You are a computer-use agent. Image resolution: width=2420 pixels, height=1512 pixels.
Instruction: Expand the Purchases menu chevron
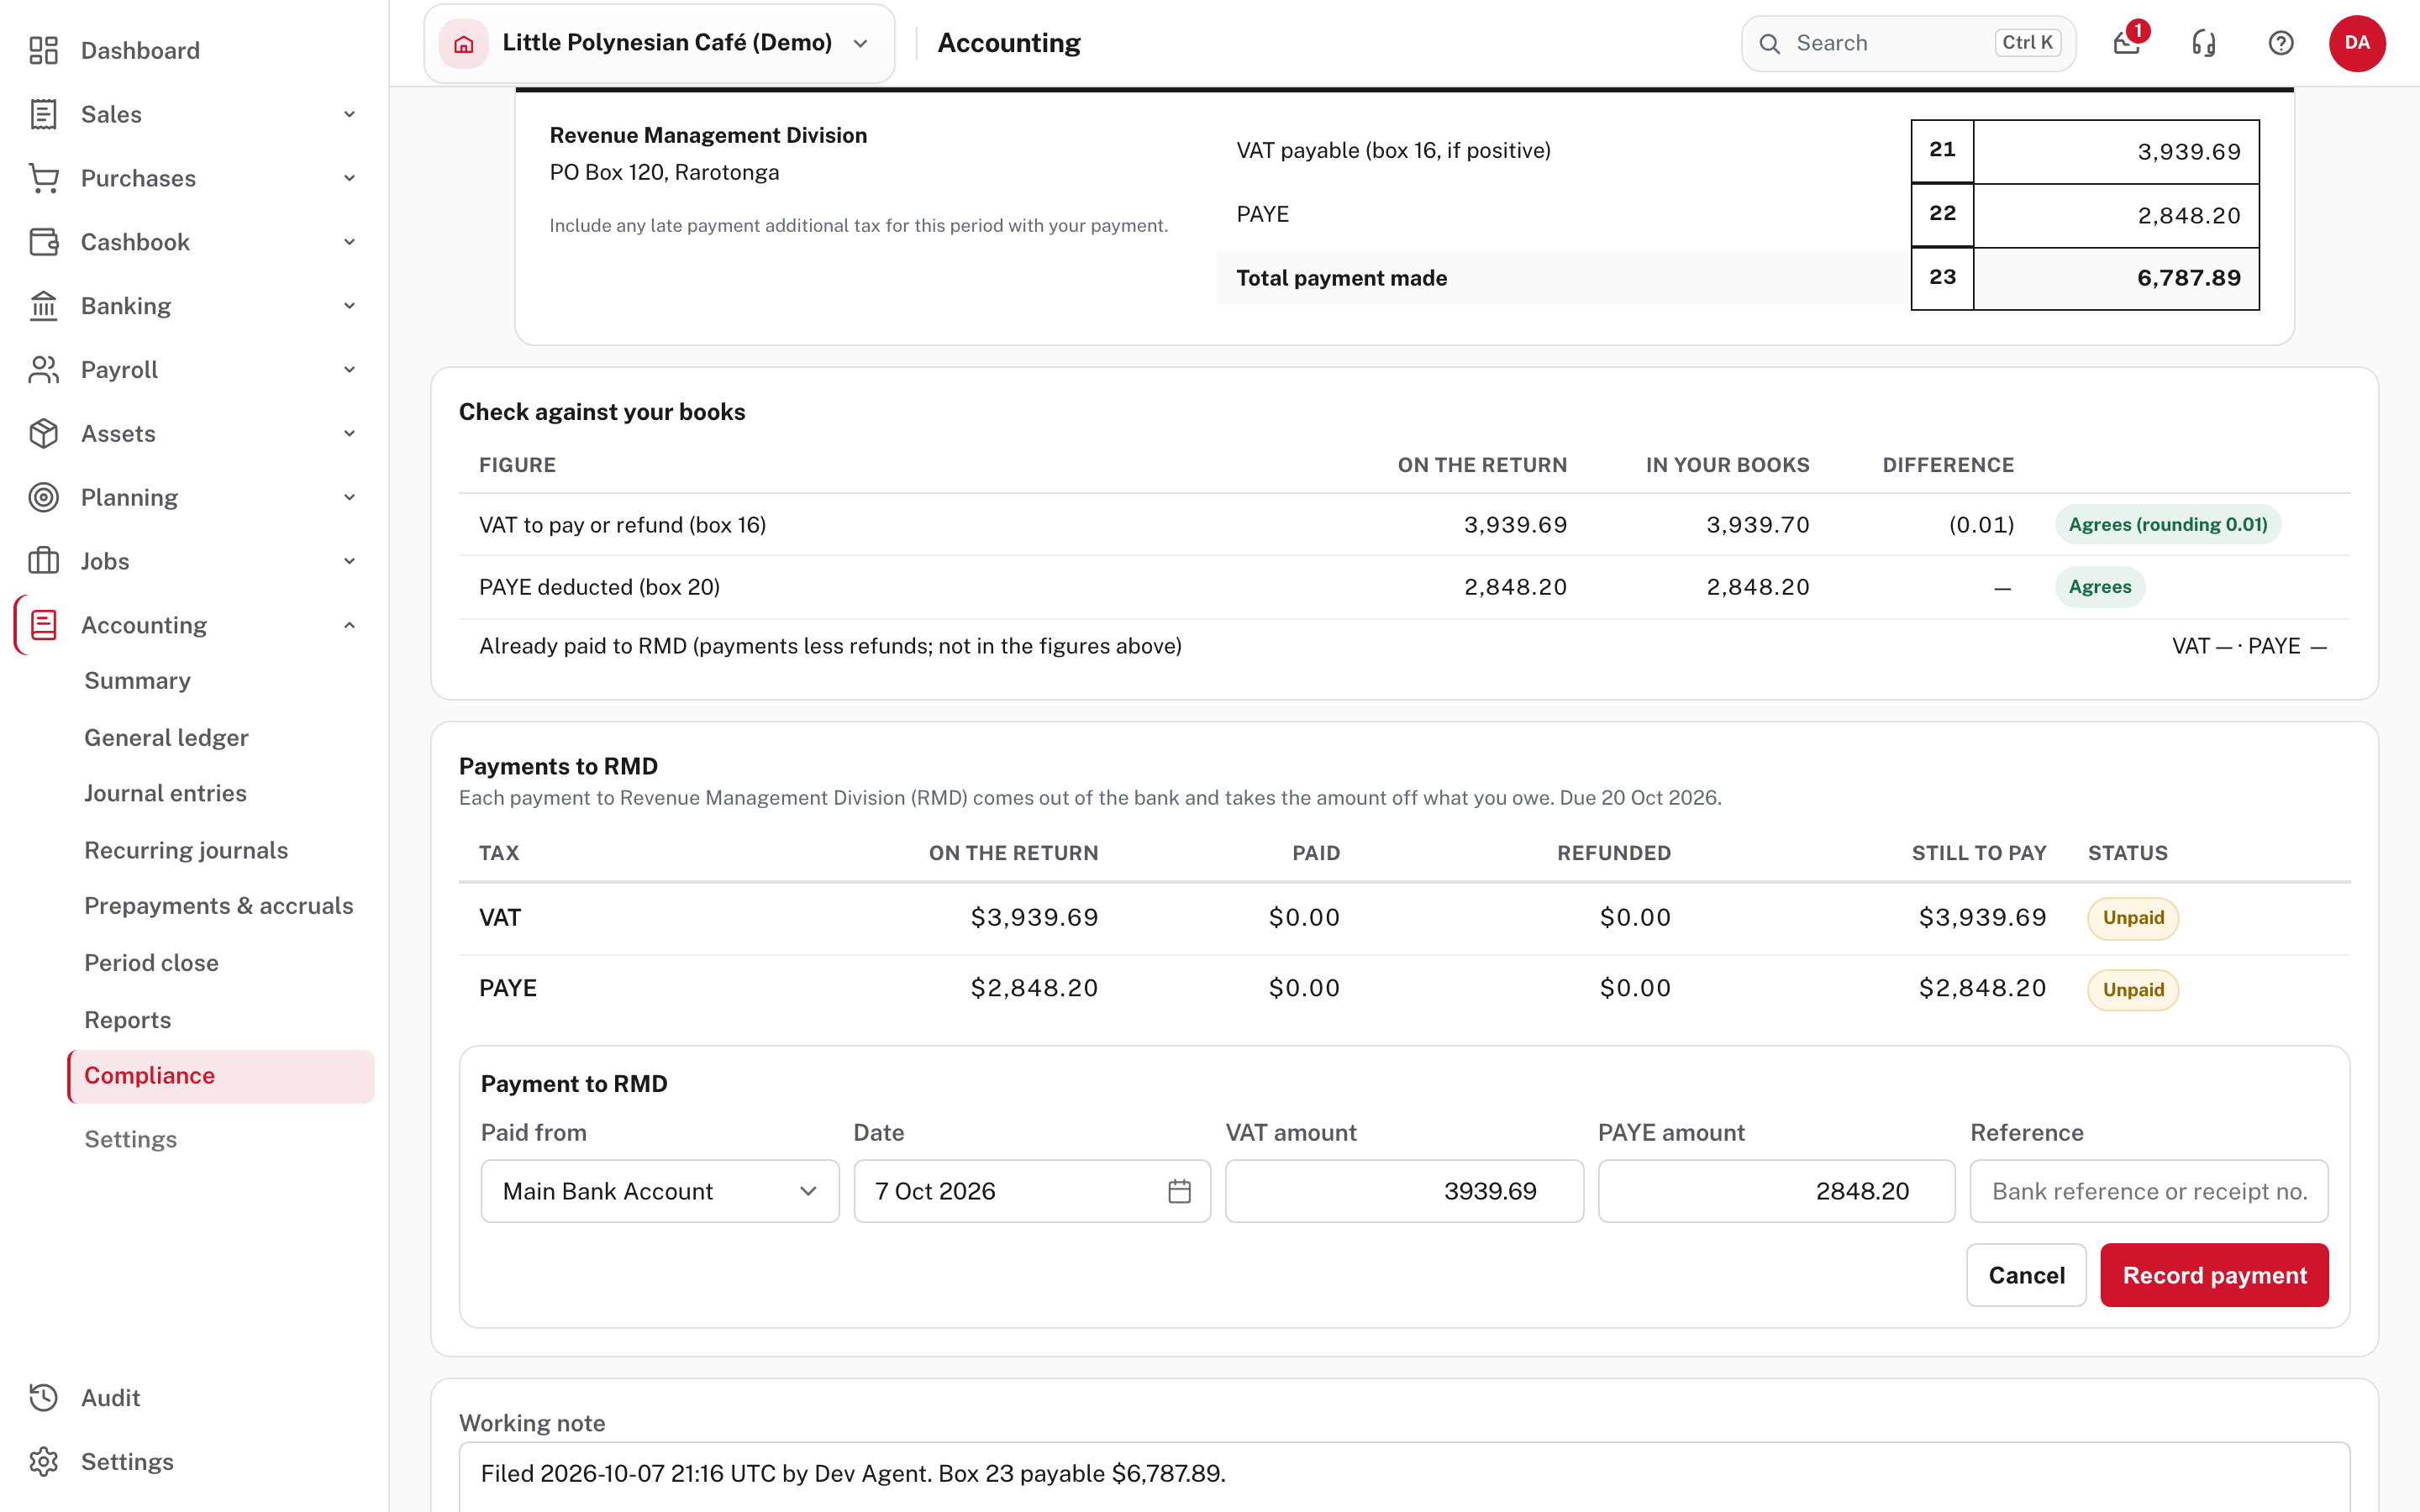click(x=350, y=178)
